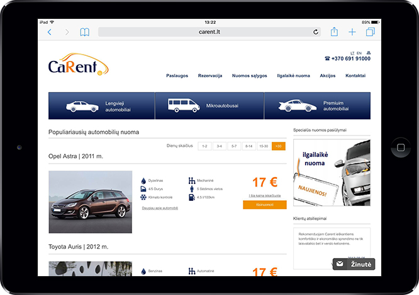Switch language to LT
Screen dimensions: 419x295
[x=352, y=53]
